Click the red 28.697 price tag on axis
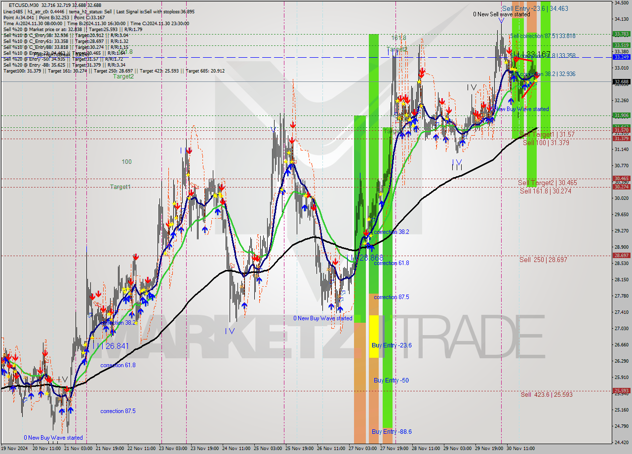 click(621, 256)
